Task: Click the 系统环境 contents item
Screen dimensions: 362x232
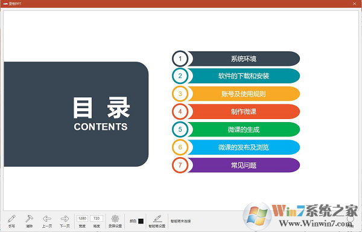Action: (x=244, y=59)
